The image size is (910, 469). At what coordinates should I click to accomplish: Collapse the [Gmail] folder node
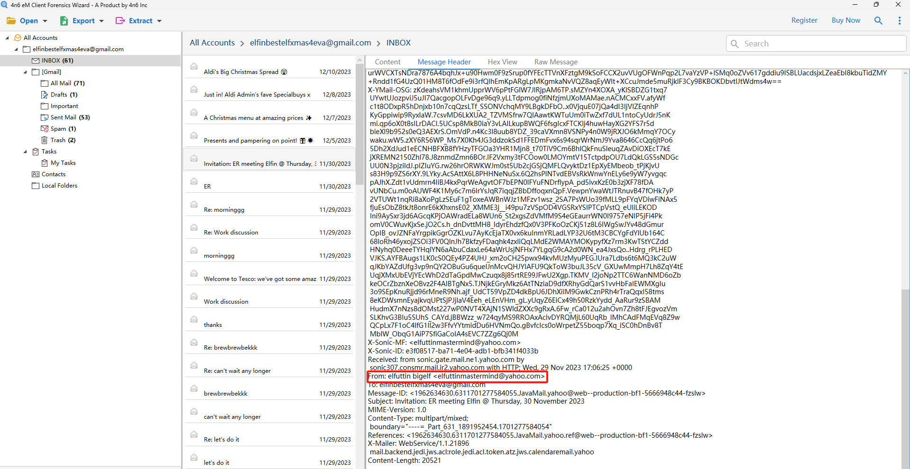[x=25, y=72]
